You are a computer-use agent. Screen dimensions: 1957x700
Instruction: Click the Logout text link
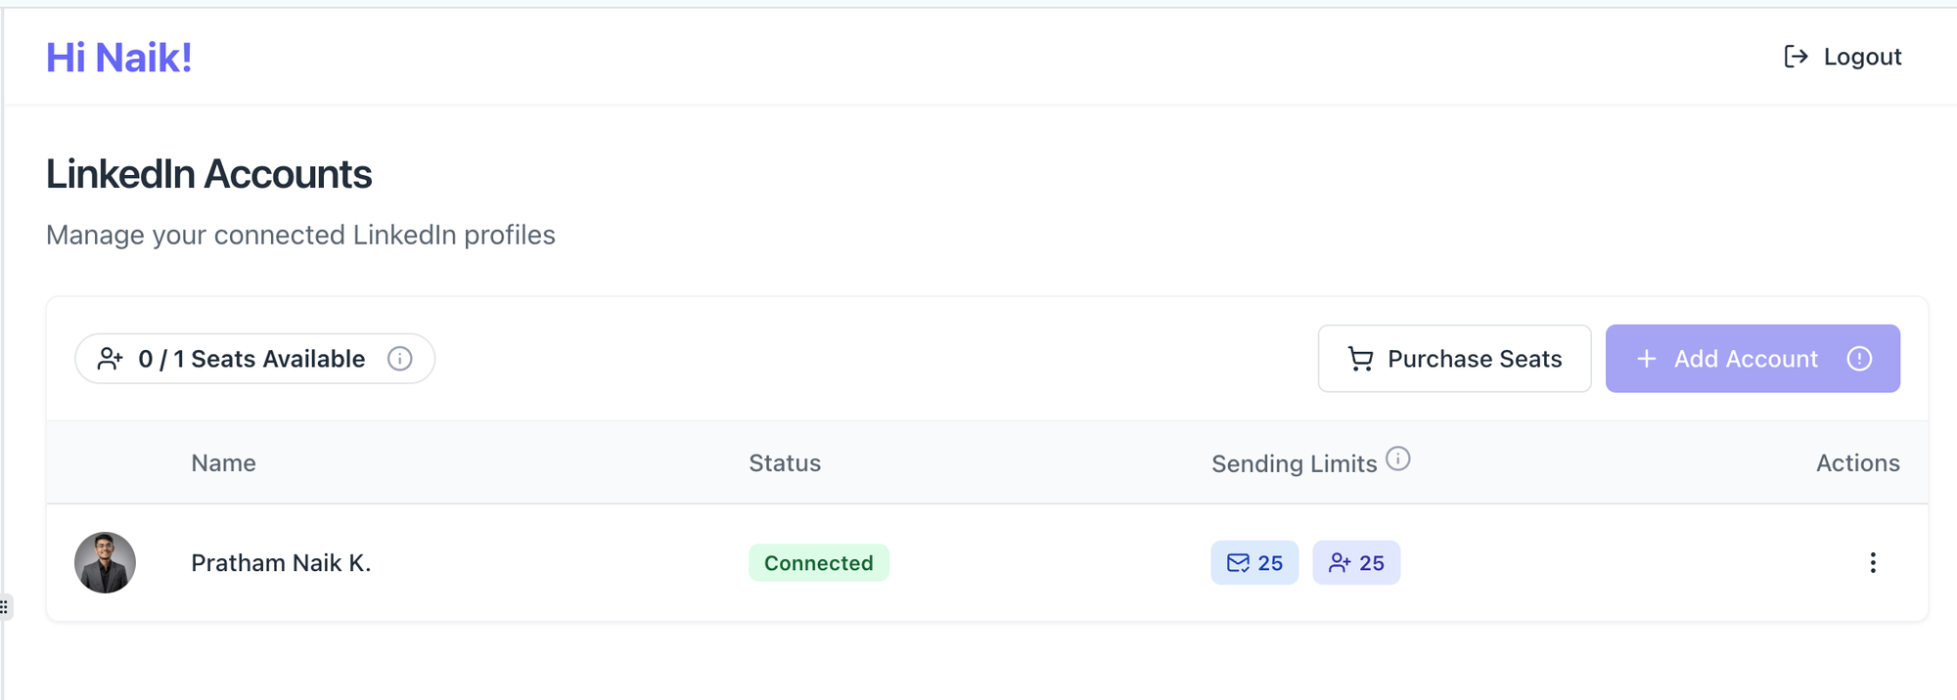pyautogui.click(x=1862, y=57)
